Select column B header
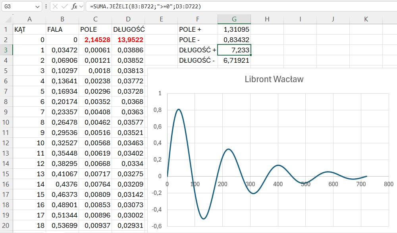The image size is (397, 233). pos(62,19)
